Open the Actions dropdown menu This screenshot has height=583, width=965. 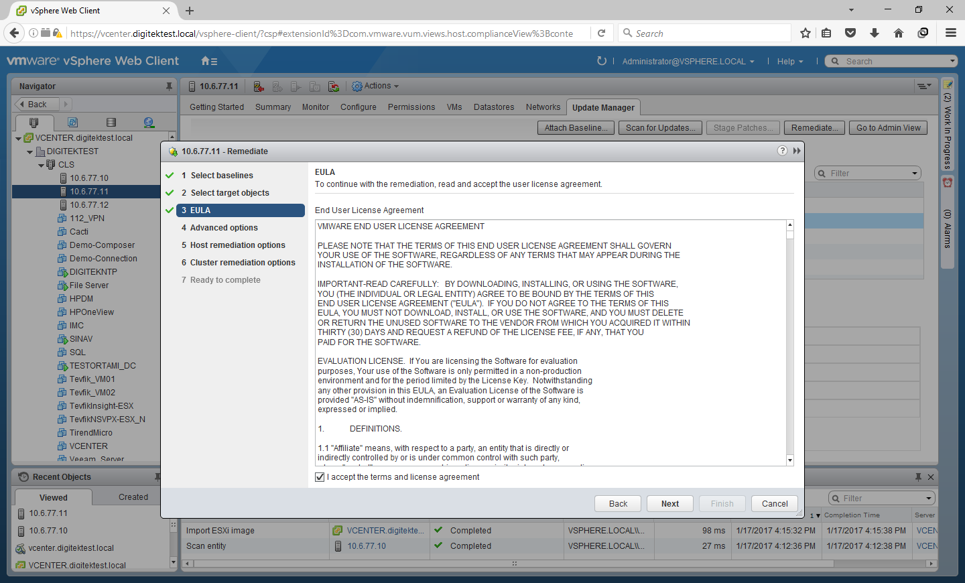coord(375,86)
